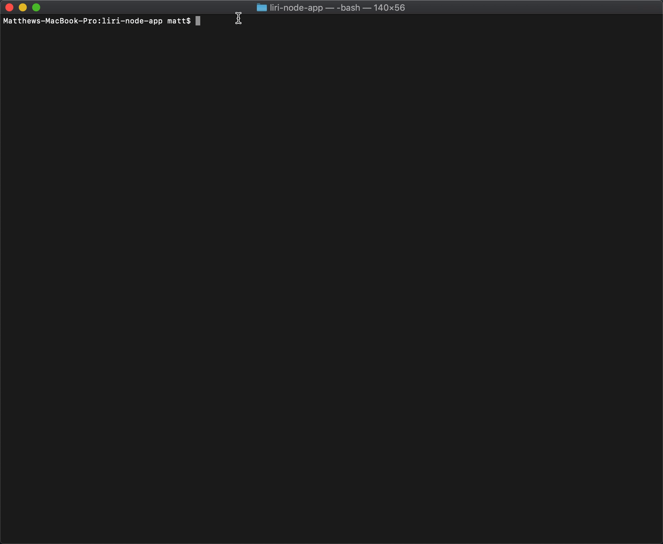Click the "140×56" window size in title bar
Screen dimensions: 663x544
coord(389,8)
